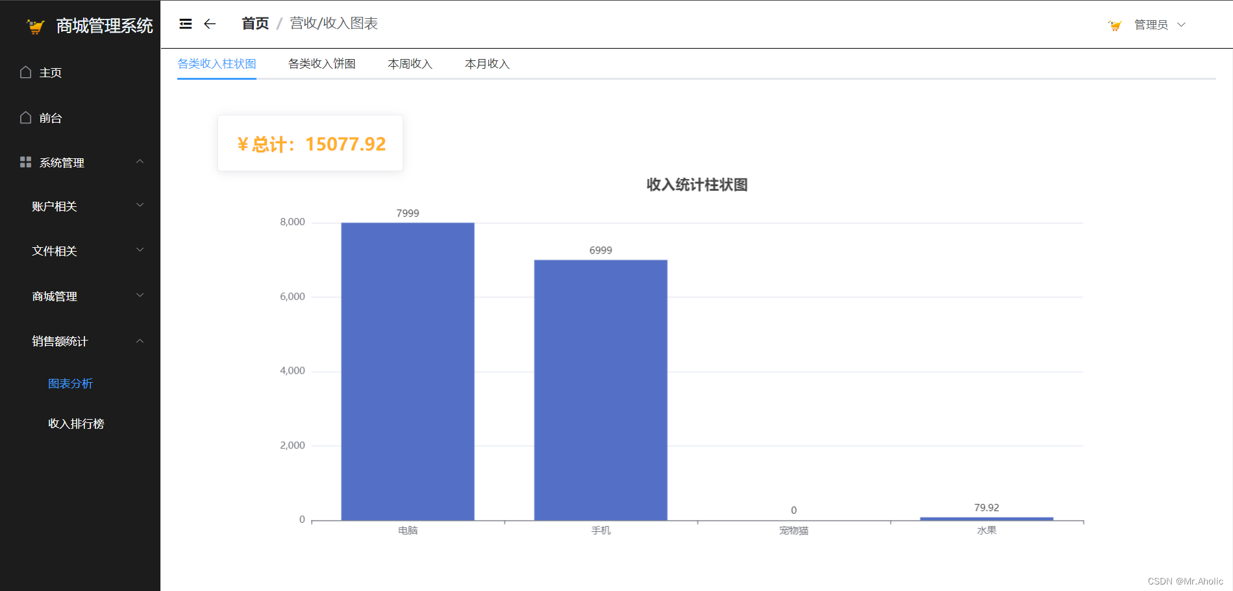This screenshot has width=1233, height=591.
Task: Open the 主页 sidebar item
Action: tap(80, 73)
